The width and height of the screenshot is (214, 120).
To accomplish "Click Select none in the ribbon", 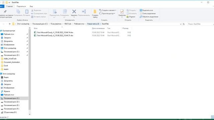I will click(x=147, y=14).
